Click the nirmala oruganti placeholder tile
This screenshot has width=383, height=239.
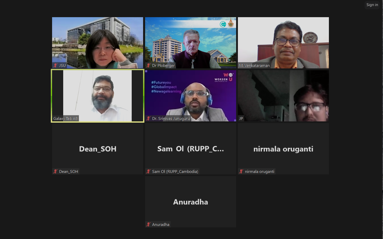(x=283, y=149)
